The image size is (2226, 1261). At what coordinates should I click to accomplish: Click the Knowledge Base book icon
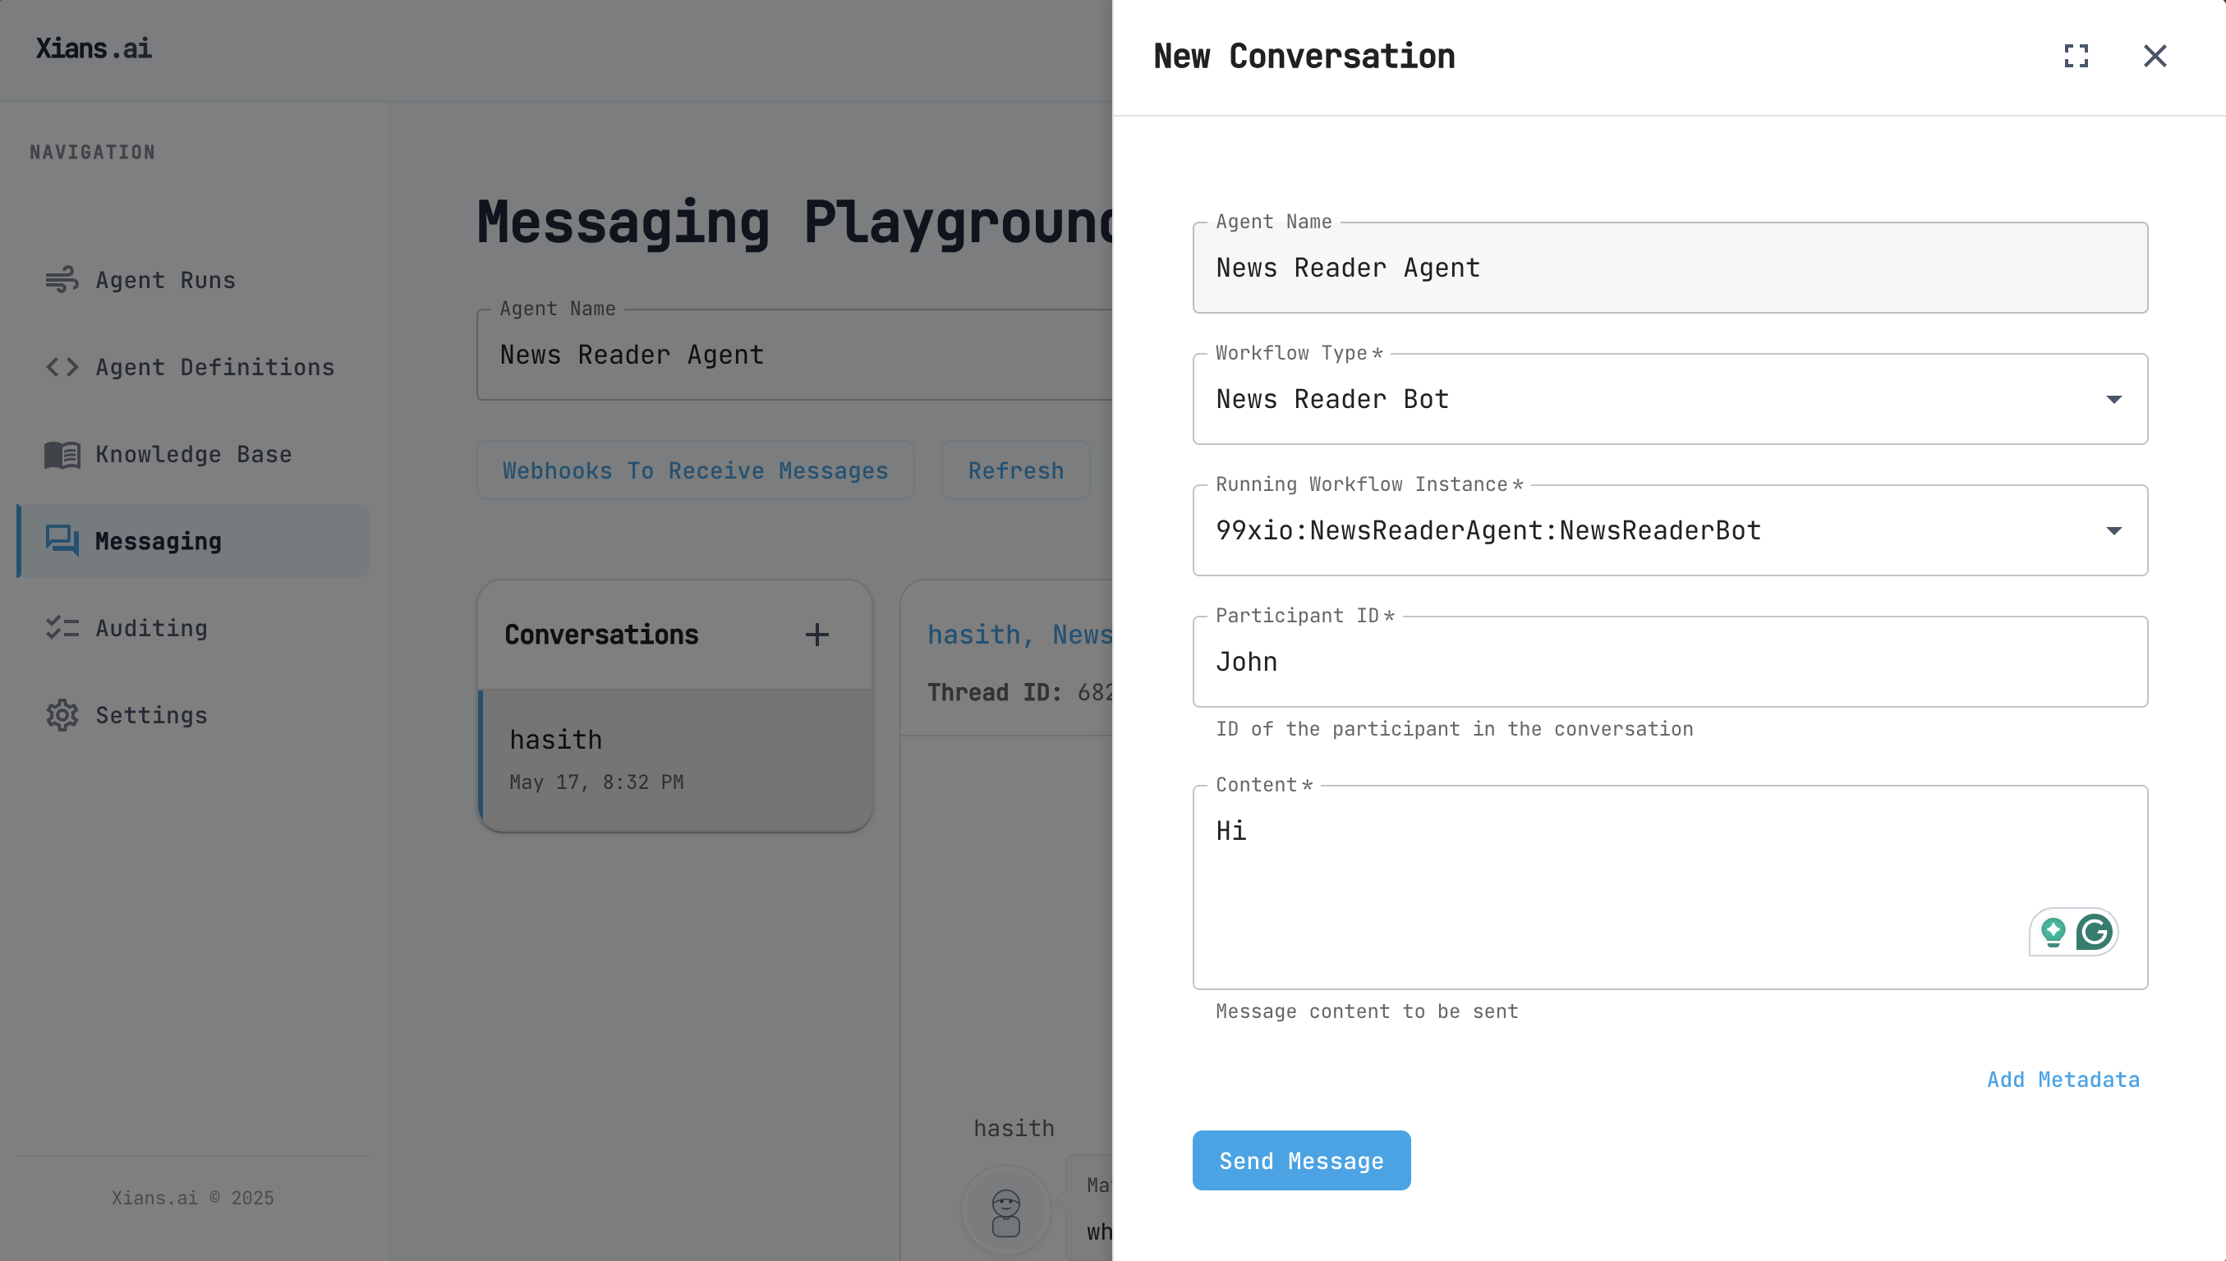pyautogui.click(x=62, y=455)
